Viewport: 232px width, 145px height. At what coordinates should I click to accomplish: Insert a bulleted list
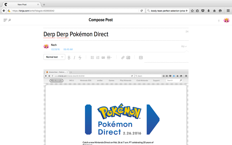tap(92, 57)
